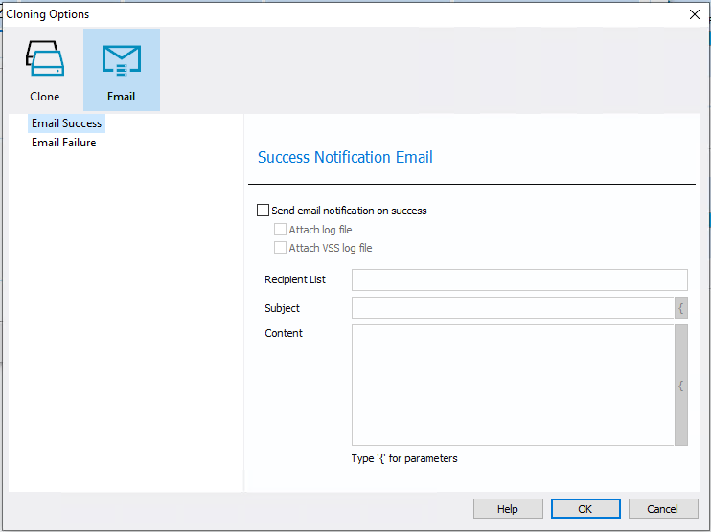The image size is (711, 532).
Task: Click the Content box parameter brace button
Action: pos(681,386)
